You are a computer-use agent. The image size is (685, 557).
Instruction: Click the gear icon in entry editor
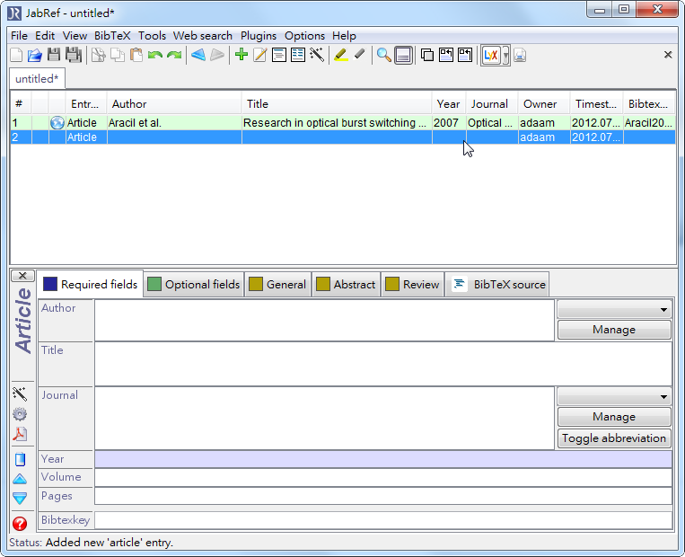[x=20, y=413]
